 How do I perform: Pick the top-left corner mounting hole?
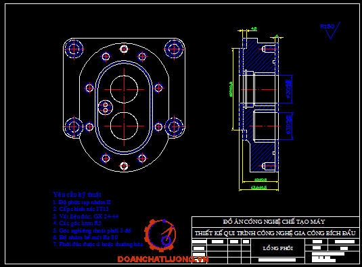click(74, 49)
